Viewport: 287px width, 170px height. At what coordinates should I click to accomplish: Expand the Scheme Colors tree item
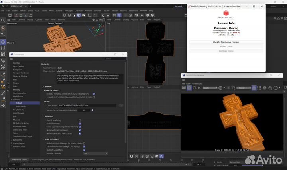(12, 147)
